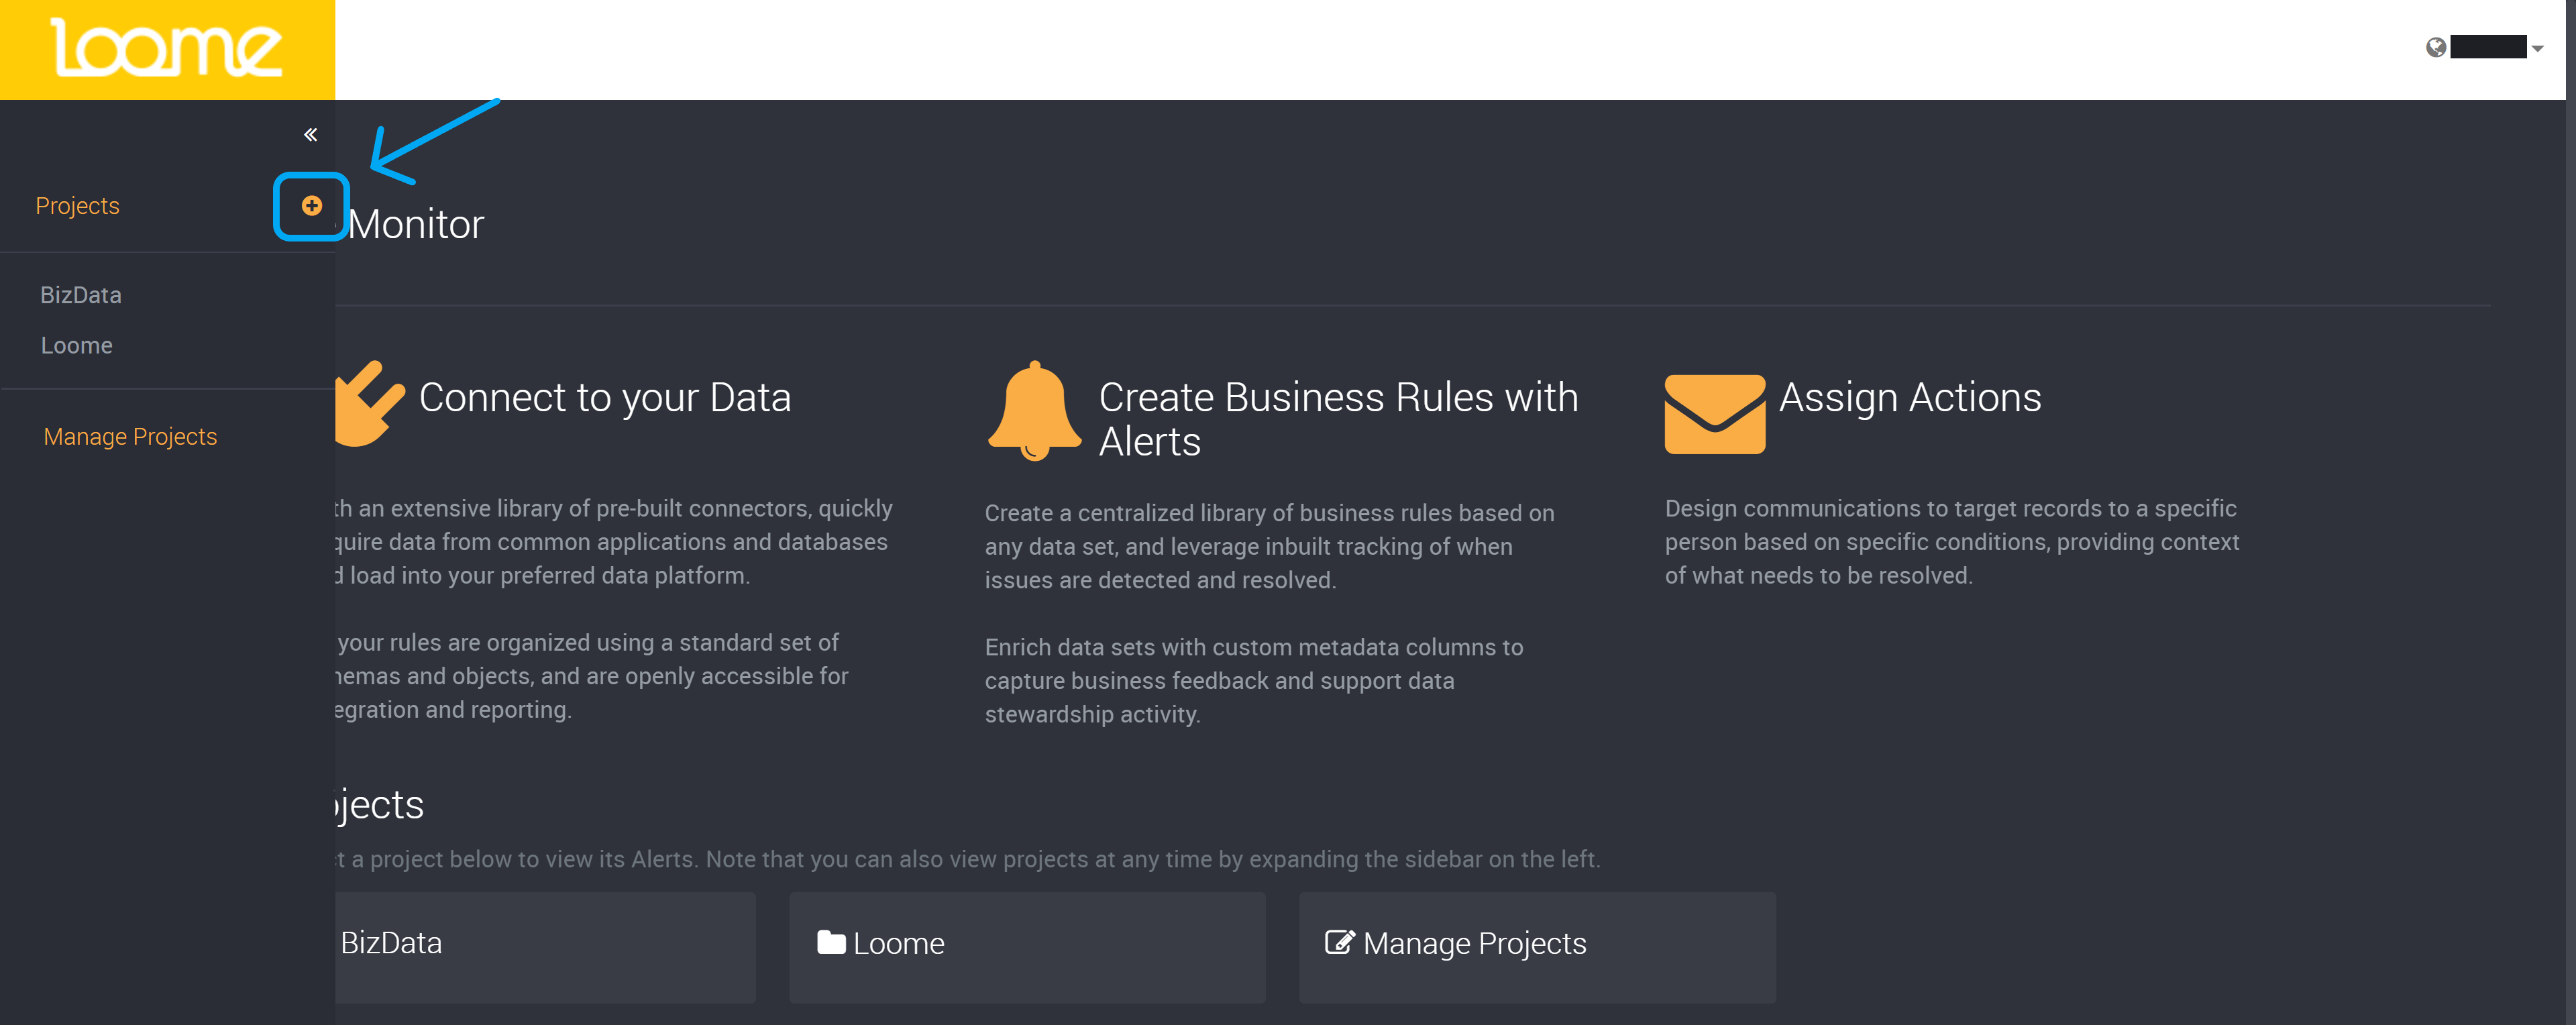The width and height of the screenshot is (2576, 1025).
Task: Open the user account dropdown arrow
Action: point(2537,48)
